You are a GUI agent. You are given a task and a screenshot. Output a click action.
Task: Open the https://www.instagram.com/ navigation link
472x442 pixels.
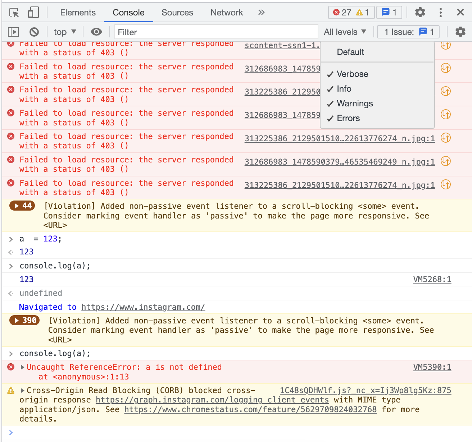coord(143,307)
